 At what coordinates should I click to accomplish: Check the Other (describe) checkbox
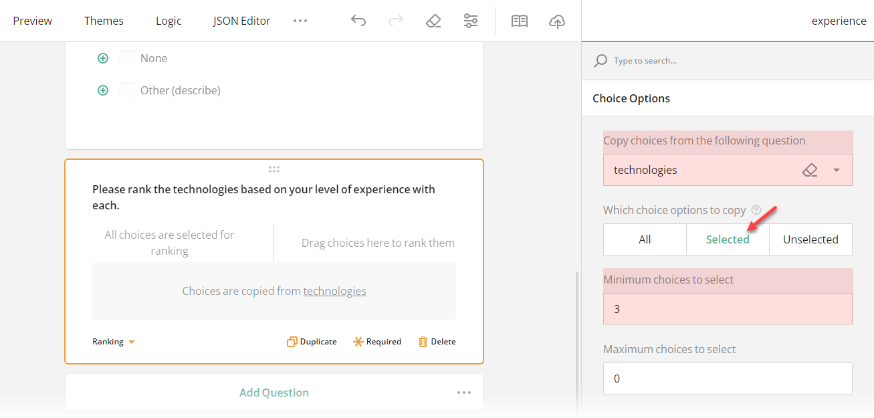click(127, 90)
